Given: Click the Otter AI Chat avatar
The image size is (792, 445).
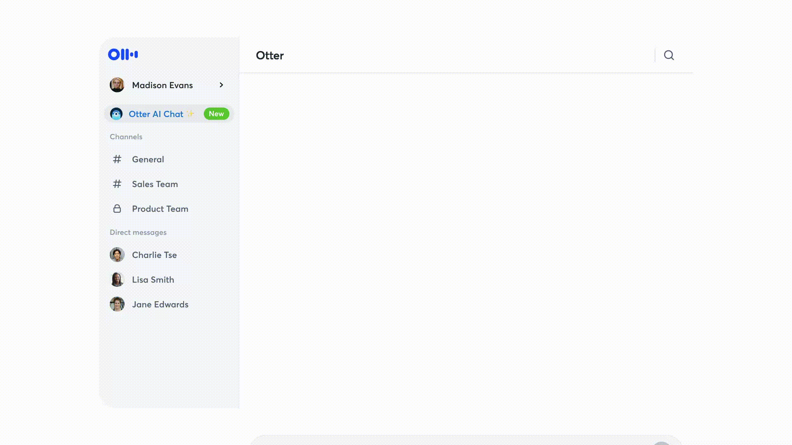Looking at the screenshot, I should pos(117,114).
